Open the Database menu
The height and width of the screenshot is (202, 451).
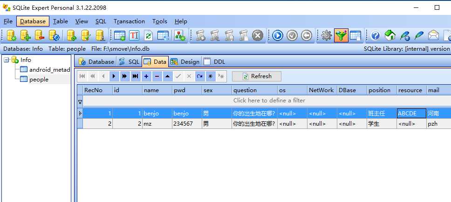tap(33, 21)
